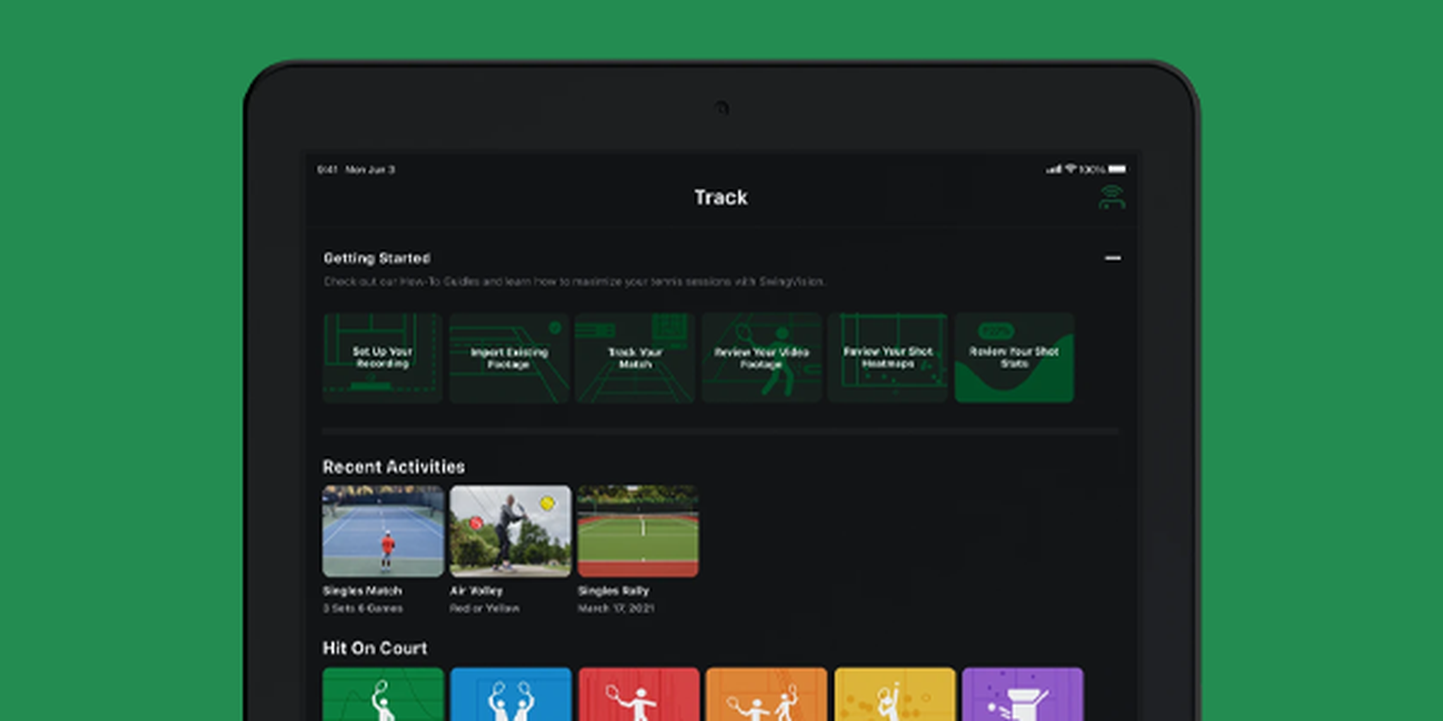Viewport: 1443px width, 721px height.
Task: Open the Review Your Video Footage guide
Action: (761, 357)
